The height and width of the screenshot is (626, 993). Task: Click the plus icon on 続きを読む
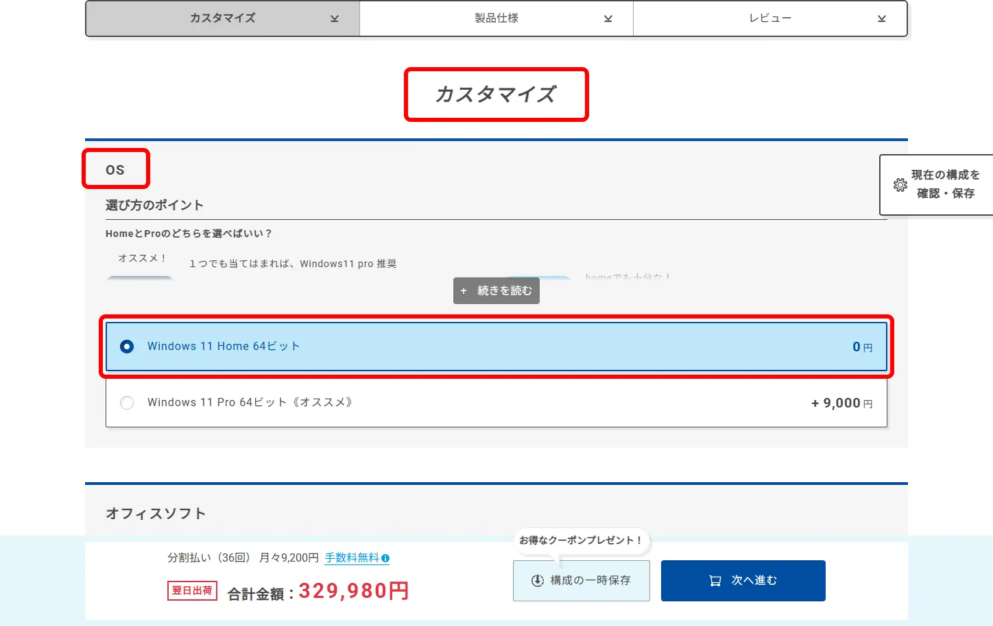point(464,291)
